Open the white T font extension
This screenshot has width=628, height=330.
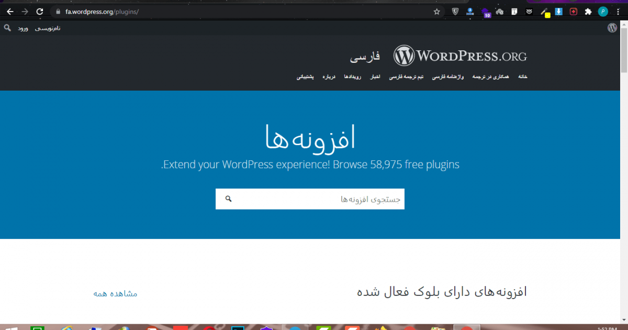click(x=514, y=12)
